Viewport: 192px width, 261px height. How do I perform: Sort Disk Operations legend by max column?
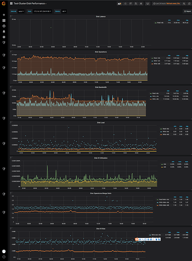178,55
